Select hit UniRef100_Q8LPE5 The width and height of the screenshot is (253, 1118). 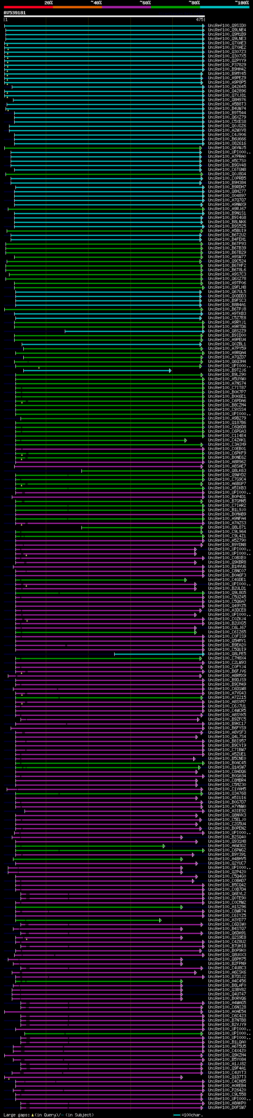coord(227,654)
